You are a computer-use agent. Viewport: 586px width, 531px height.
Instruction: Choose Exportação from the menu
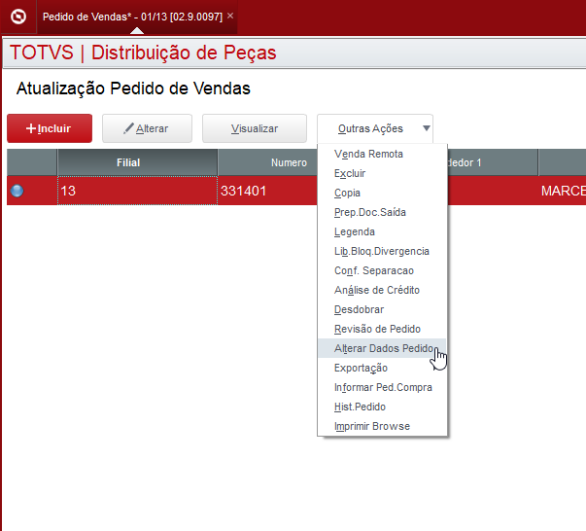click(x=382, y=368)
